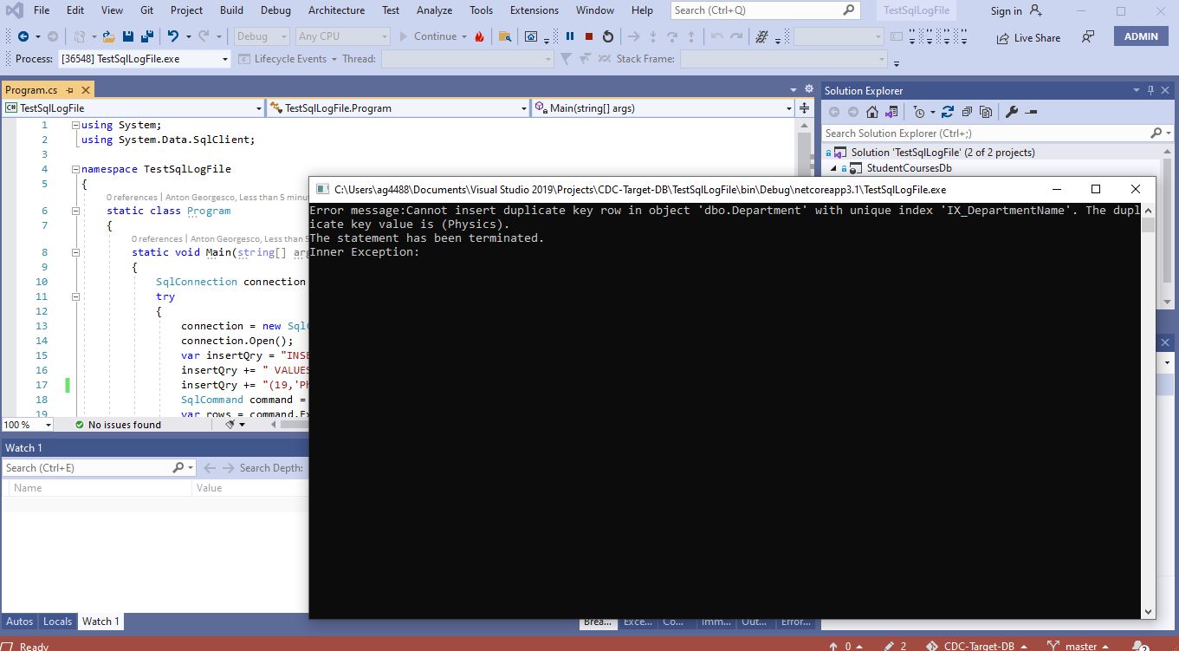Switch views icon in Solution Explorer

coord(891,112)
